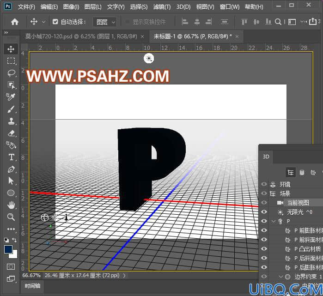This screenshot has width=323, height=296.
Task: Select the Move tool in the toolbox
Action: pos(11,49)
